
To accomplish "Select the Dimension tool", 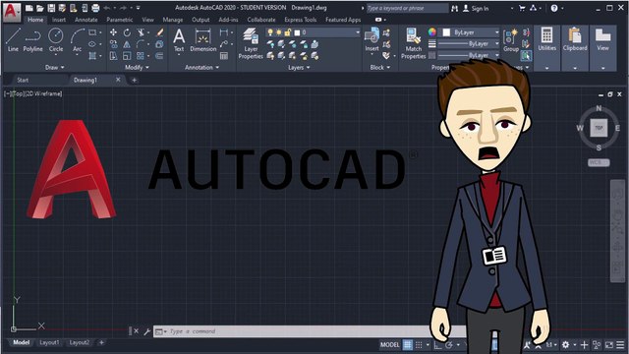I will tap(203, 40).
